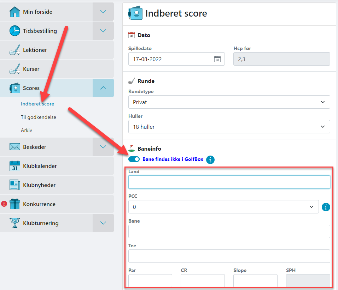Click the Indberet score header scorecard icon
The image size is (338, 290).
pos(135,13)
